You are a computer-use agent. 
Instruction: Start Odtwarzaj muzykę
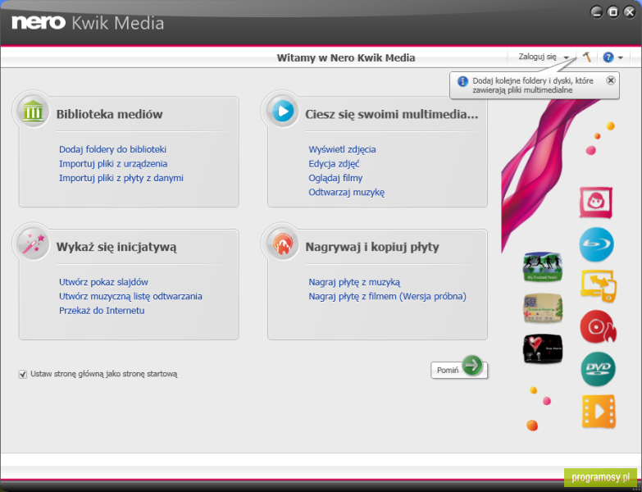tap(346, 193)
